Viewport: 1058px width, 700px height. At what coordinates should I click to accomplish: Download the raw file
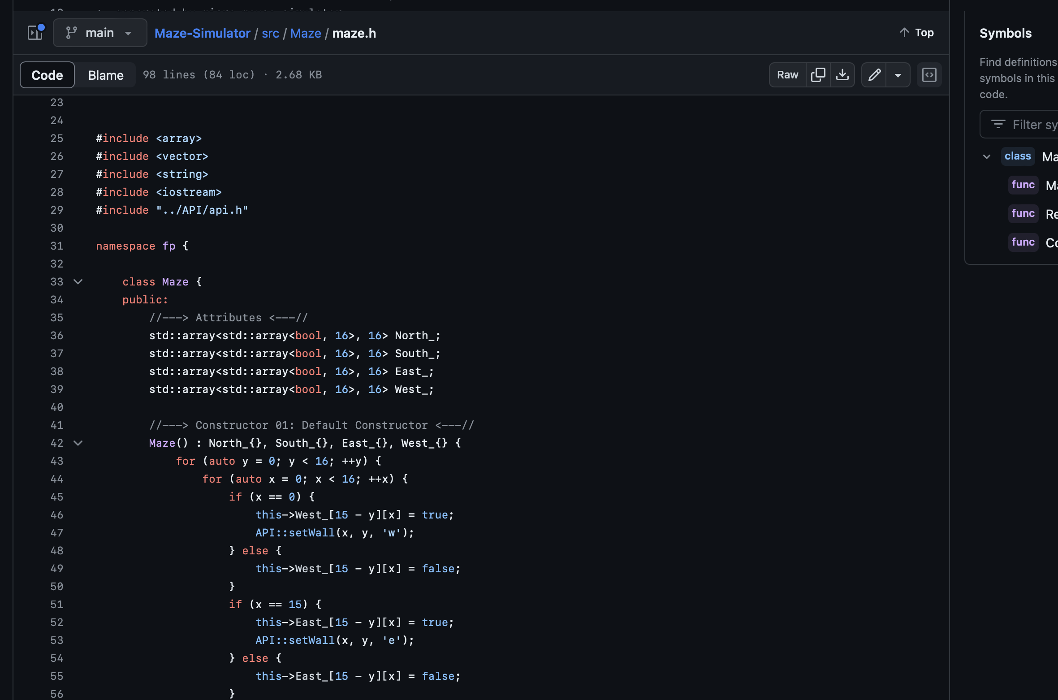pyautogui.click(x=842, y=75)
